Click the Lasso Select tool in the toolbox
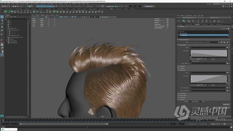This screenshot has width=233, height=131. tap(2, 20)
